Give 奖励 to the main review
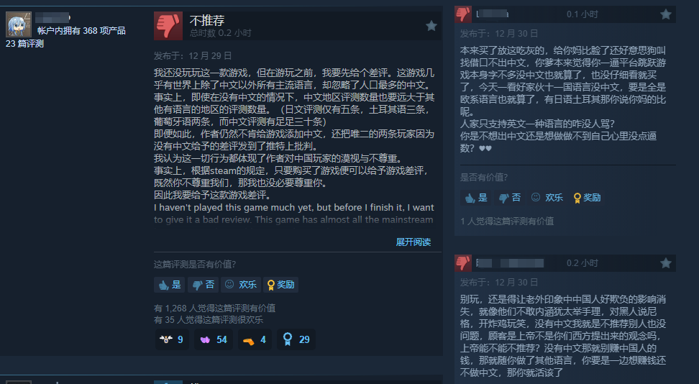The height and width of the screenshot is (384, 699). (x=281, y=285)
